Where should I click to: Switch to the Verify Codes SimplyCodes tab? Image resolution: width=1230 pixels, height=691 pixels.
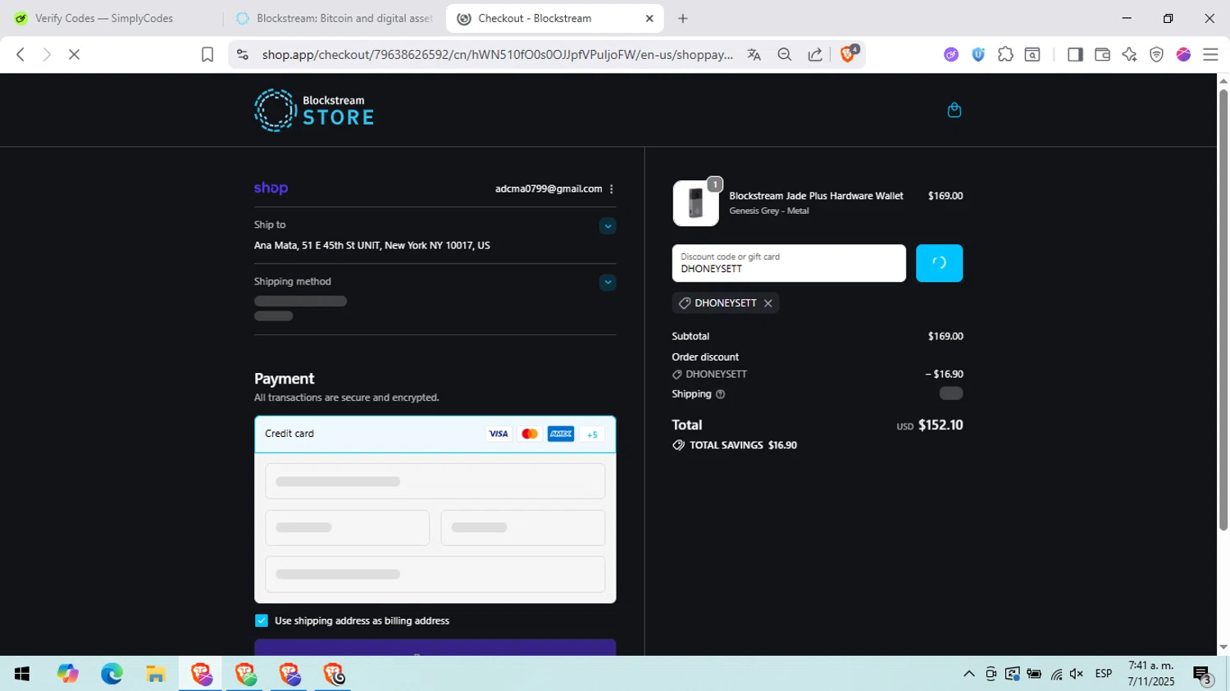coord(104,18)
